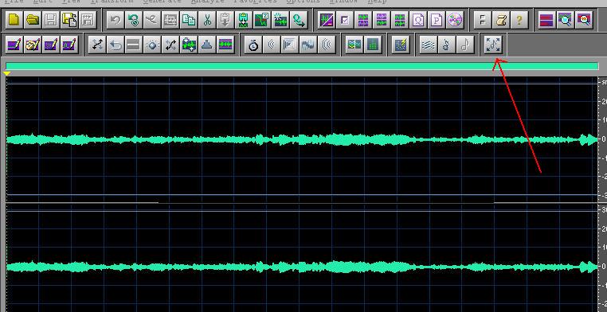Open delay effect stopwatch icon
This screenshot has height=312, width=607.
click(x=253, y=45)
